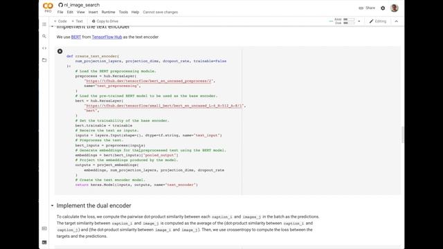Open the table of contents sidebar icon

coord(44,24)
